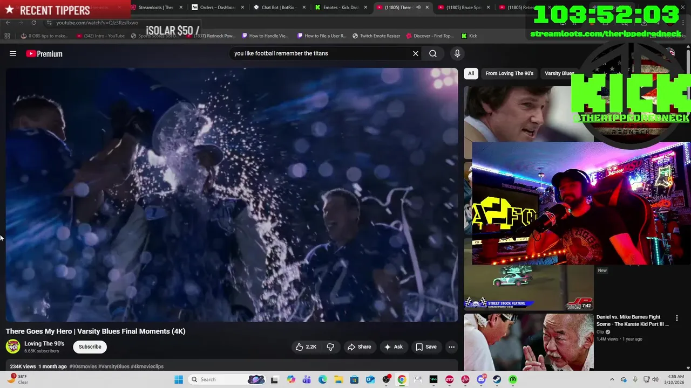This screenshot has height=388, width=691.
Task: Open the 8 OBS tips bookmark
Action: click(x=45, y=36)
